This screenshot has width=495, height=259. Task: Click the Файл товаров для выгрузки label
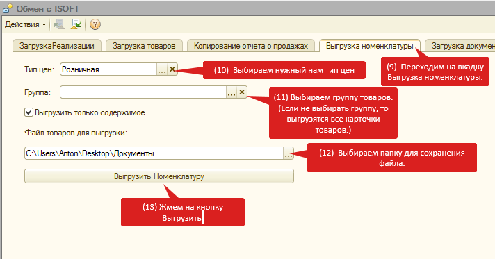(x=76, y=133)
